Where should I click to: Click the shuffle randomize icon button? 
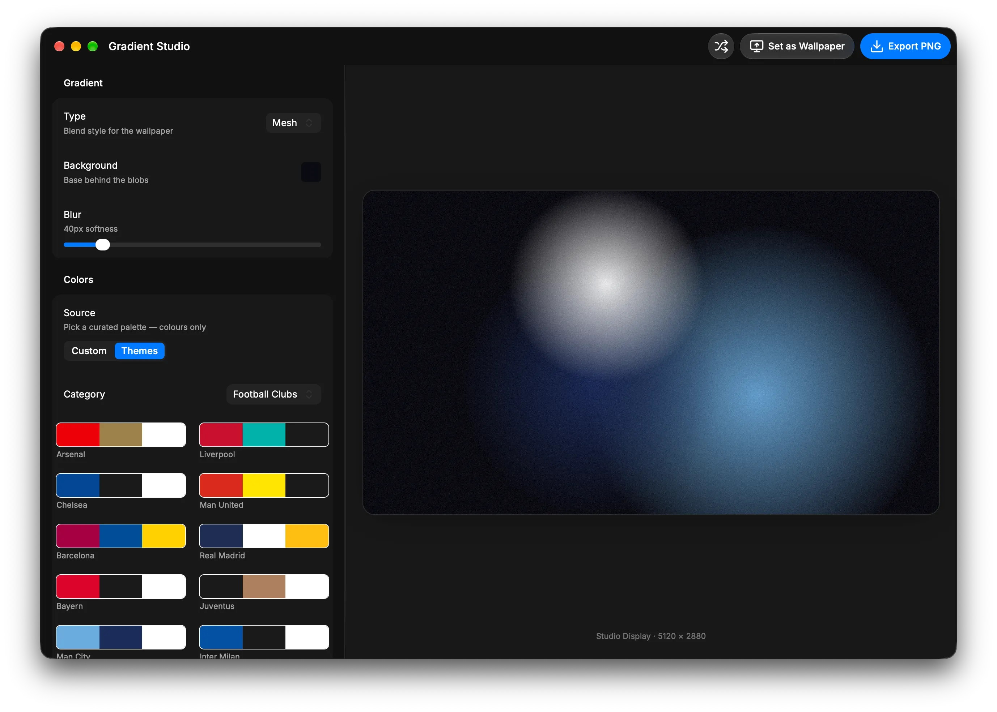[x=721, y=46]
